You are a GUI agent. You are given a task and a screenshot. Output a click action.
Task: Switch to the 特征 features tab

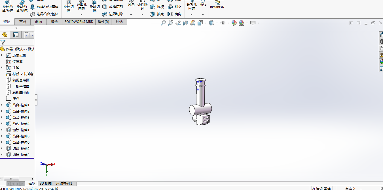(x=7, y=22)
